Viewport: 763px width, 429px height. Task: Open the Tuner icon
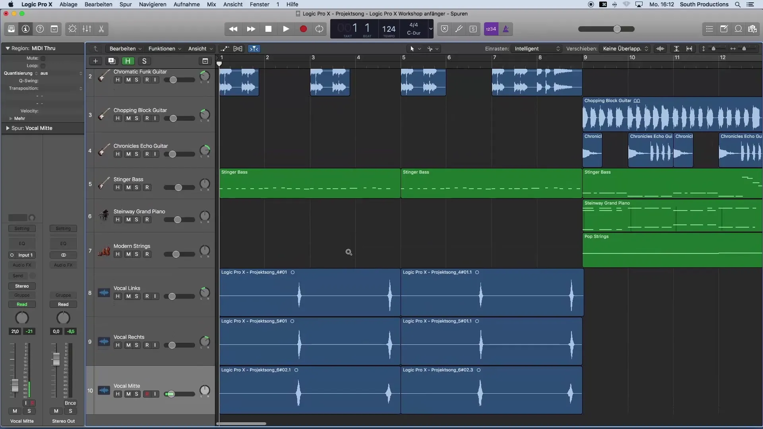[x=459, y=29]
